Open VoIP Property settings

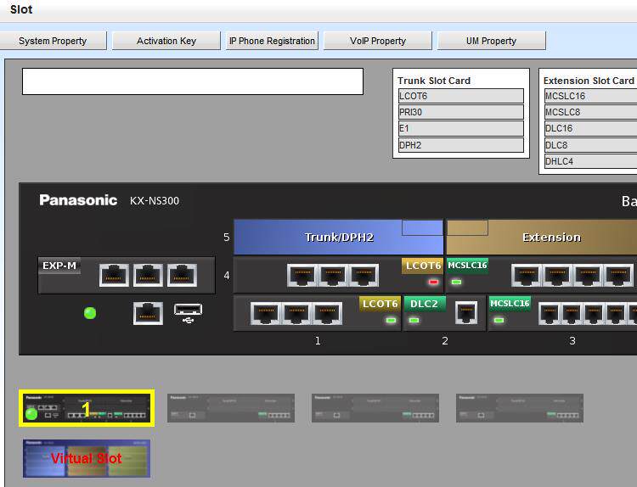tap(378, 41)
